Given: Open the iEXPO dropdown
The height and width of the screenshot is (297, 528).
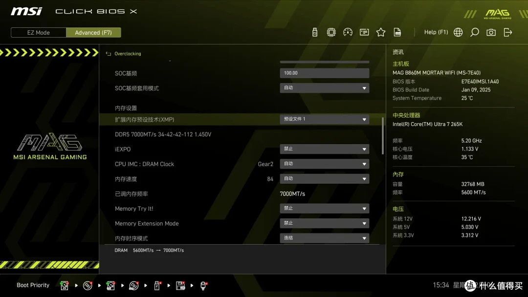Looking at the screenshot, I should [324, 149].
